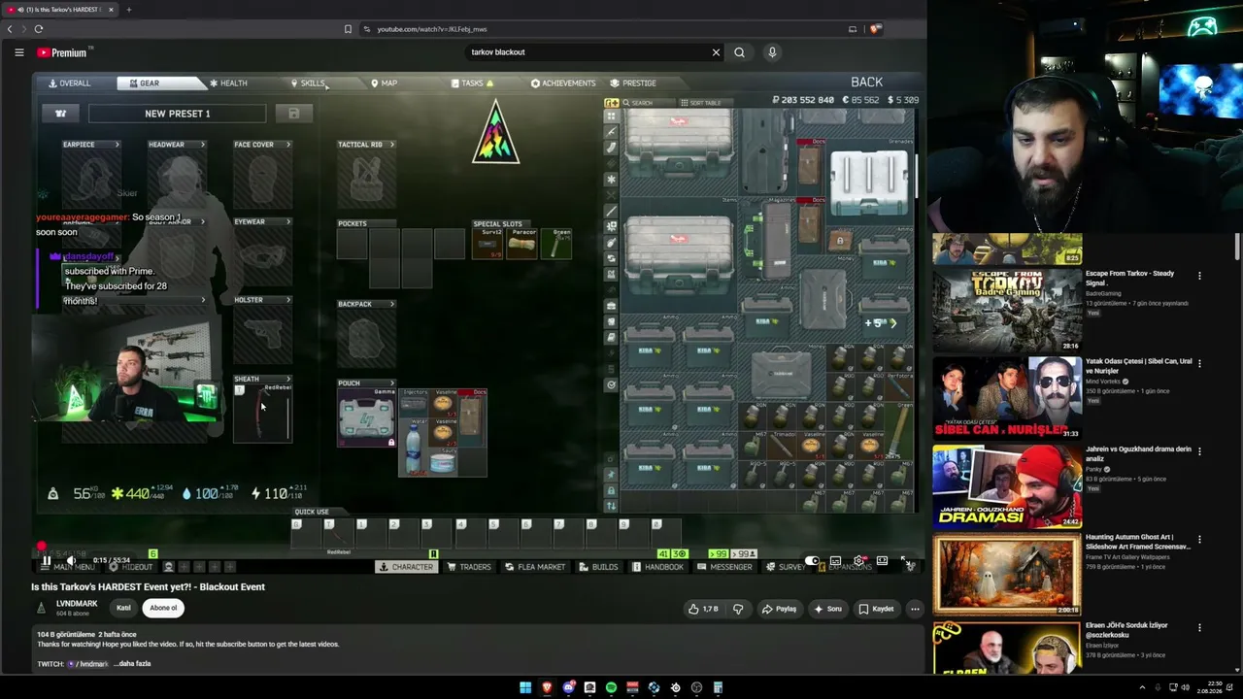Image resolution: width=1243 pixels, height=699 pixels.
Task: Open options menu for 'Escape From Tarkov - Steady Signal'
Action: (1199, 276)
